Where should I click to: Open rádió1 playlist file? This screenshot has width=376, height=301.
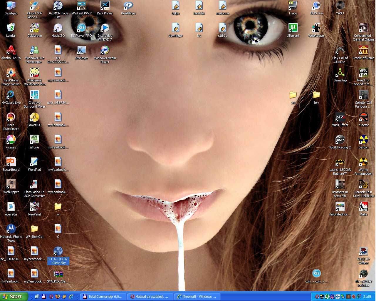[223, 30]
